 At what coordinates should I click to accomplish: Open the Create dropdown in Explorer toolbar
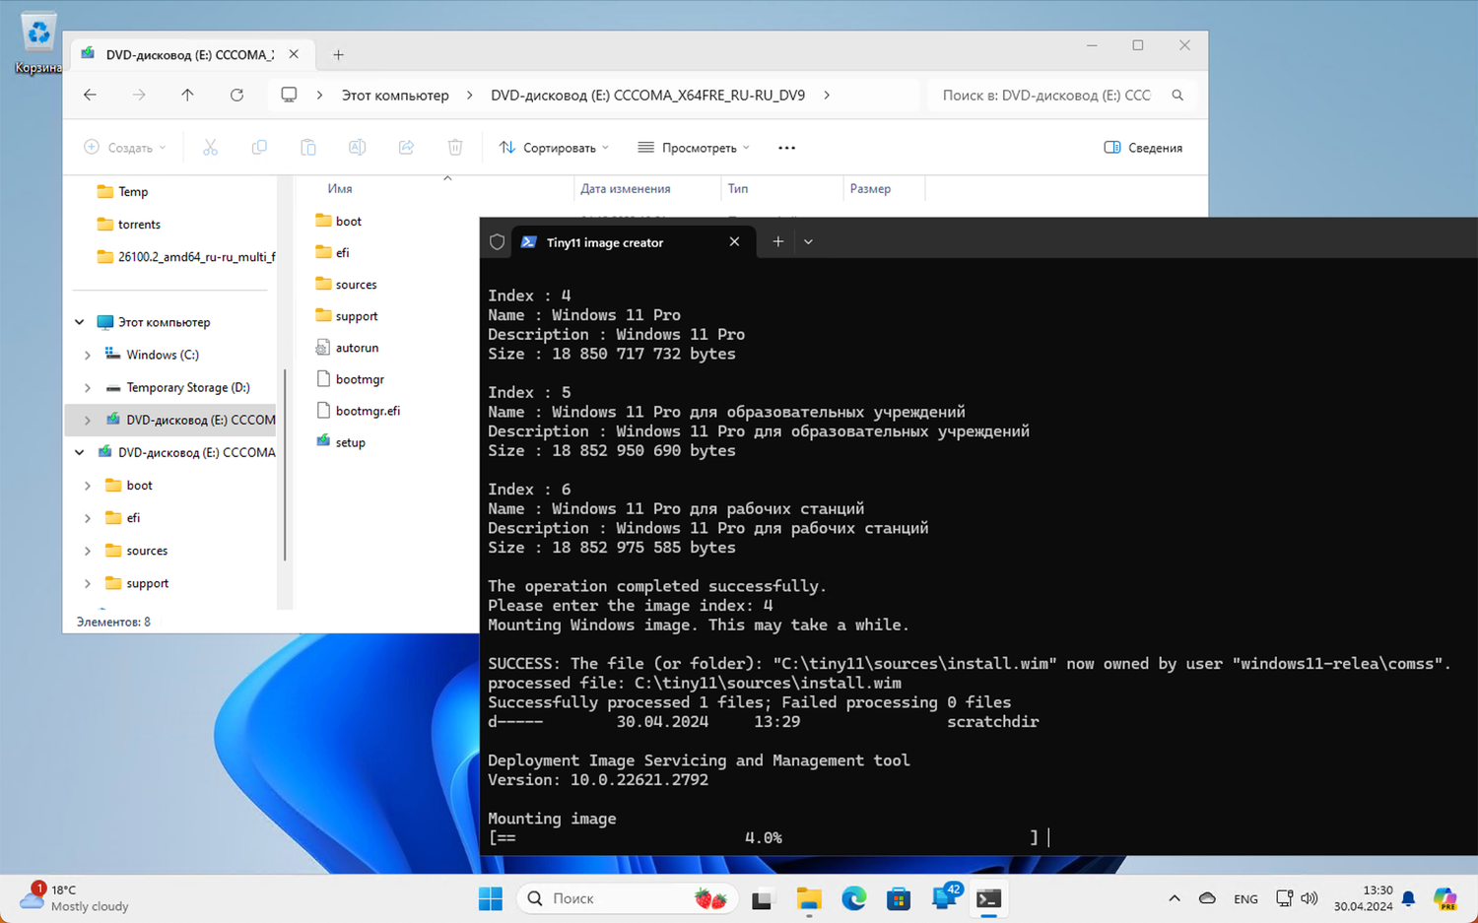click(125, 148)
